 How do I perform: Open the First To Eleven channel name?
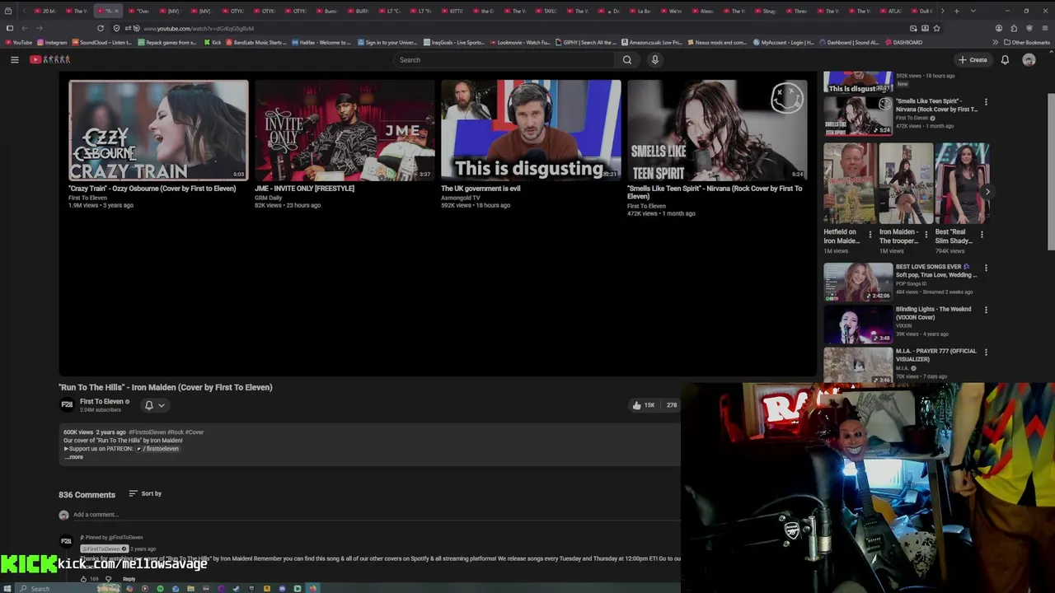(101, 401)
